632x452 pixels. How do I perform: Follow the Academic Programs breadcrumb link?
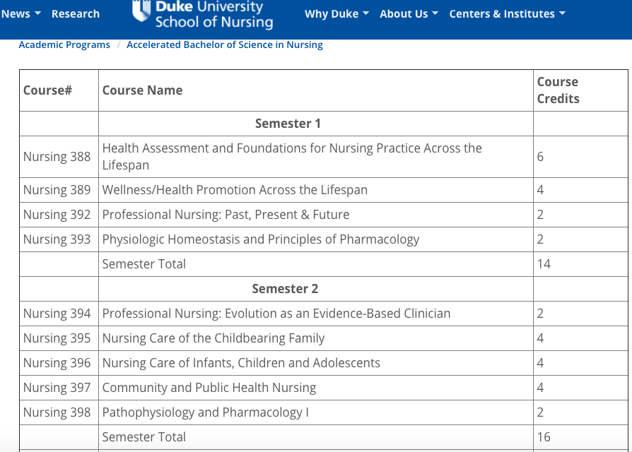(64, 44)
